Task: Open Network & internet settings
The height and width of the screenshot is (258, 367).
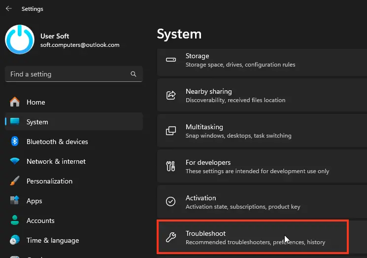Action: pos(56,161)
